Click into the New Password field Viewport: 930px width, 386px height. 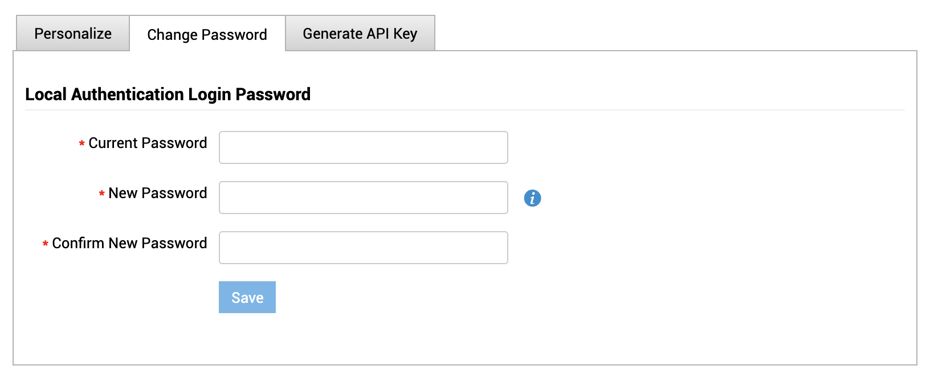click(x=363, y=198)
